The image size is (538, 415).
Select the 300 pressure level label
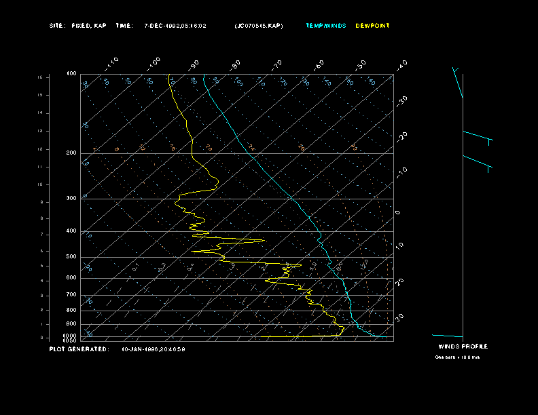tap(71, 198)
